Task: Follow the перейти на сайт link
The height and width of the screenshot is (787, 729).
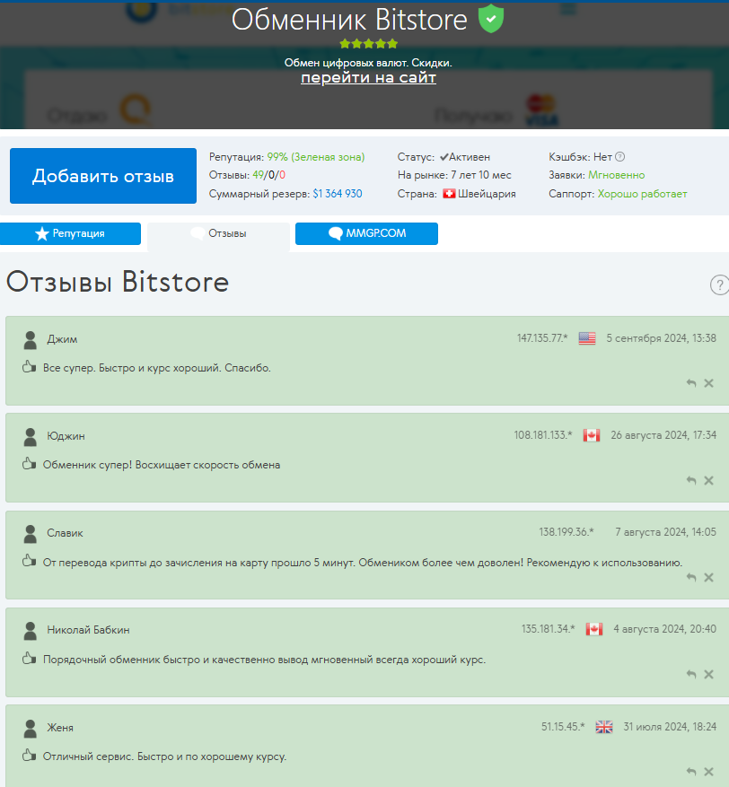Action: pyautogui.click(x=368, y=78)
